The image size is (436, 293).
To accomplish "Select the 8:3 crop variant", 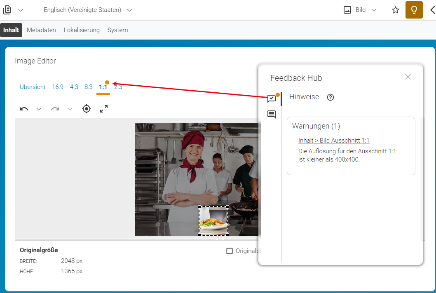I will click(x=89, y=87).
